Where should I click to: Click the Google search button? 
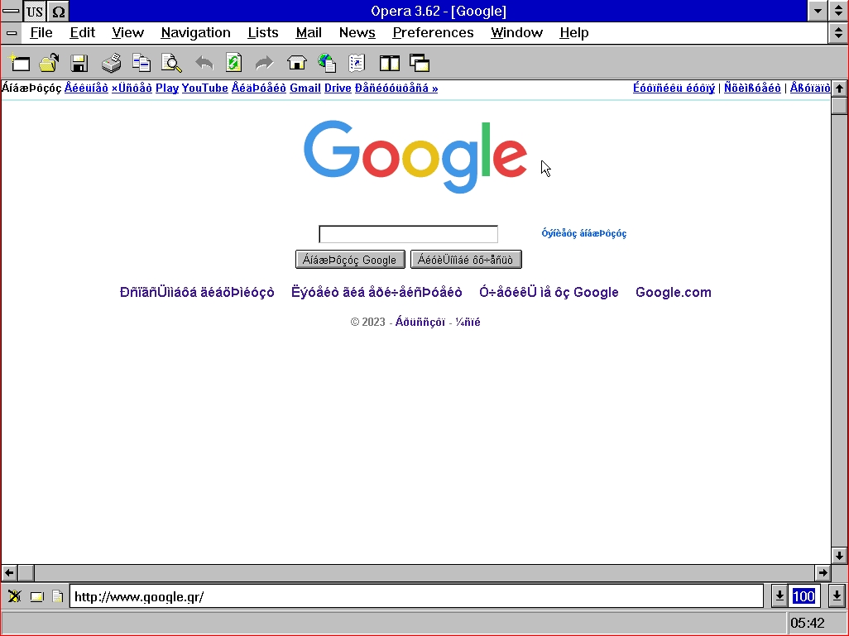(x=350, y=260)
